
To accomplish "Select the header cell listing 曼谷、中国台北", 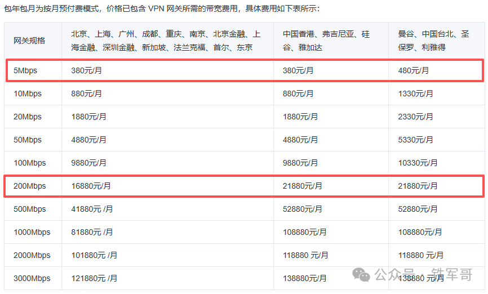I will 436,41.
